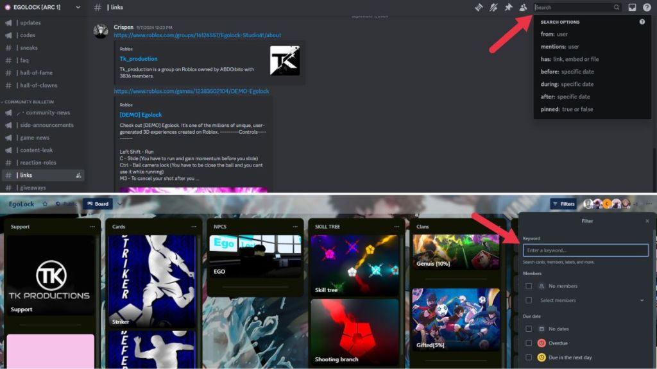Open the Cards list three-dot menu

pos(193,226)
